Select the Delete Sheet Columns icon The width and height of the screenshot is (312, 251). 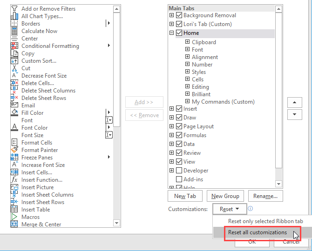(x=14, y=90)
